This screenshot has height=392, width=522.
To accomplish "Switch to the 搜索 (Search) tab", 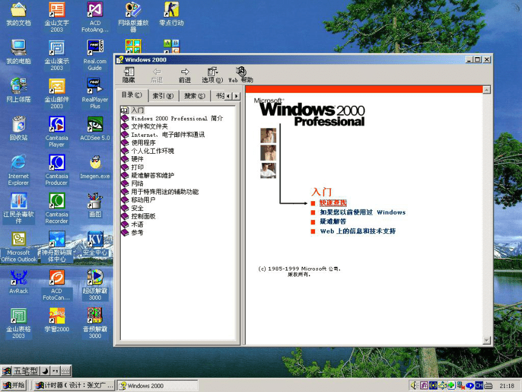I will 195,96.
